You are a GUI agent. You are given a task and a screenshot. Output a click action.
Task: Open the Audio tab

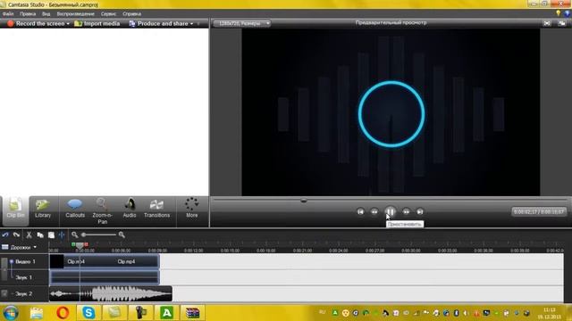pos(130,208)
